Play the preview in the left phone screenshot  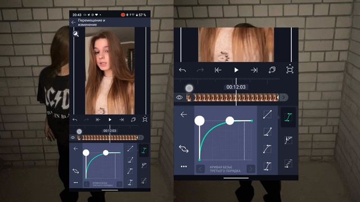click(110, 120)
